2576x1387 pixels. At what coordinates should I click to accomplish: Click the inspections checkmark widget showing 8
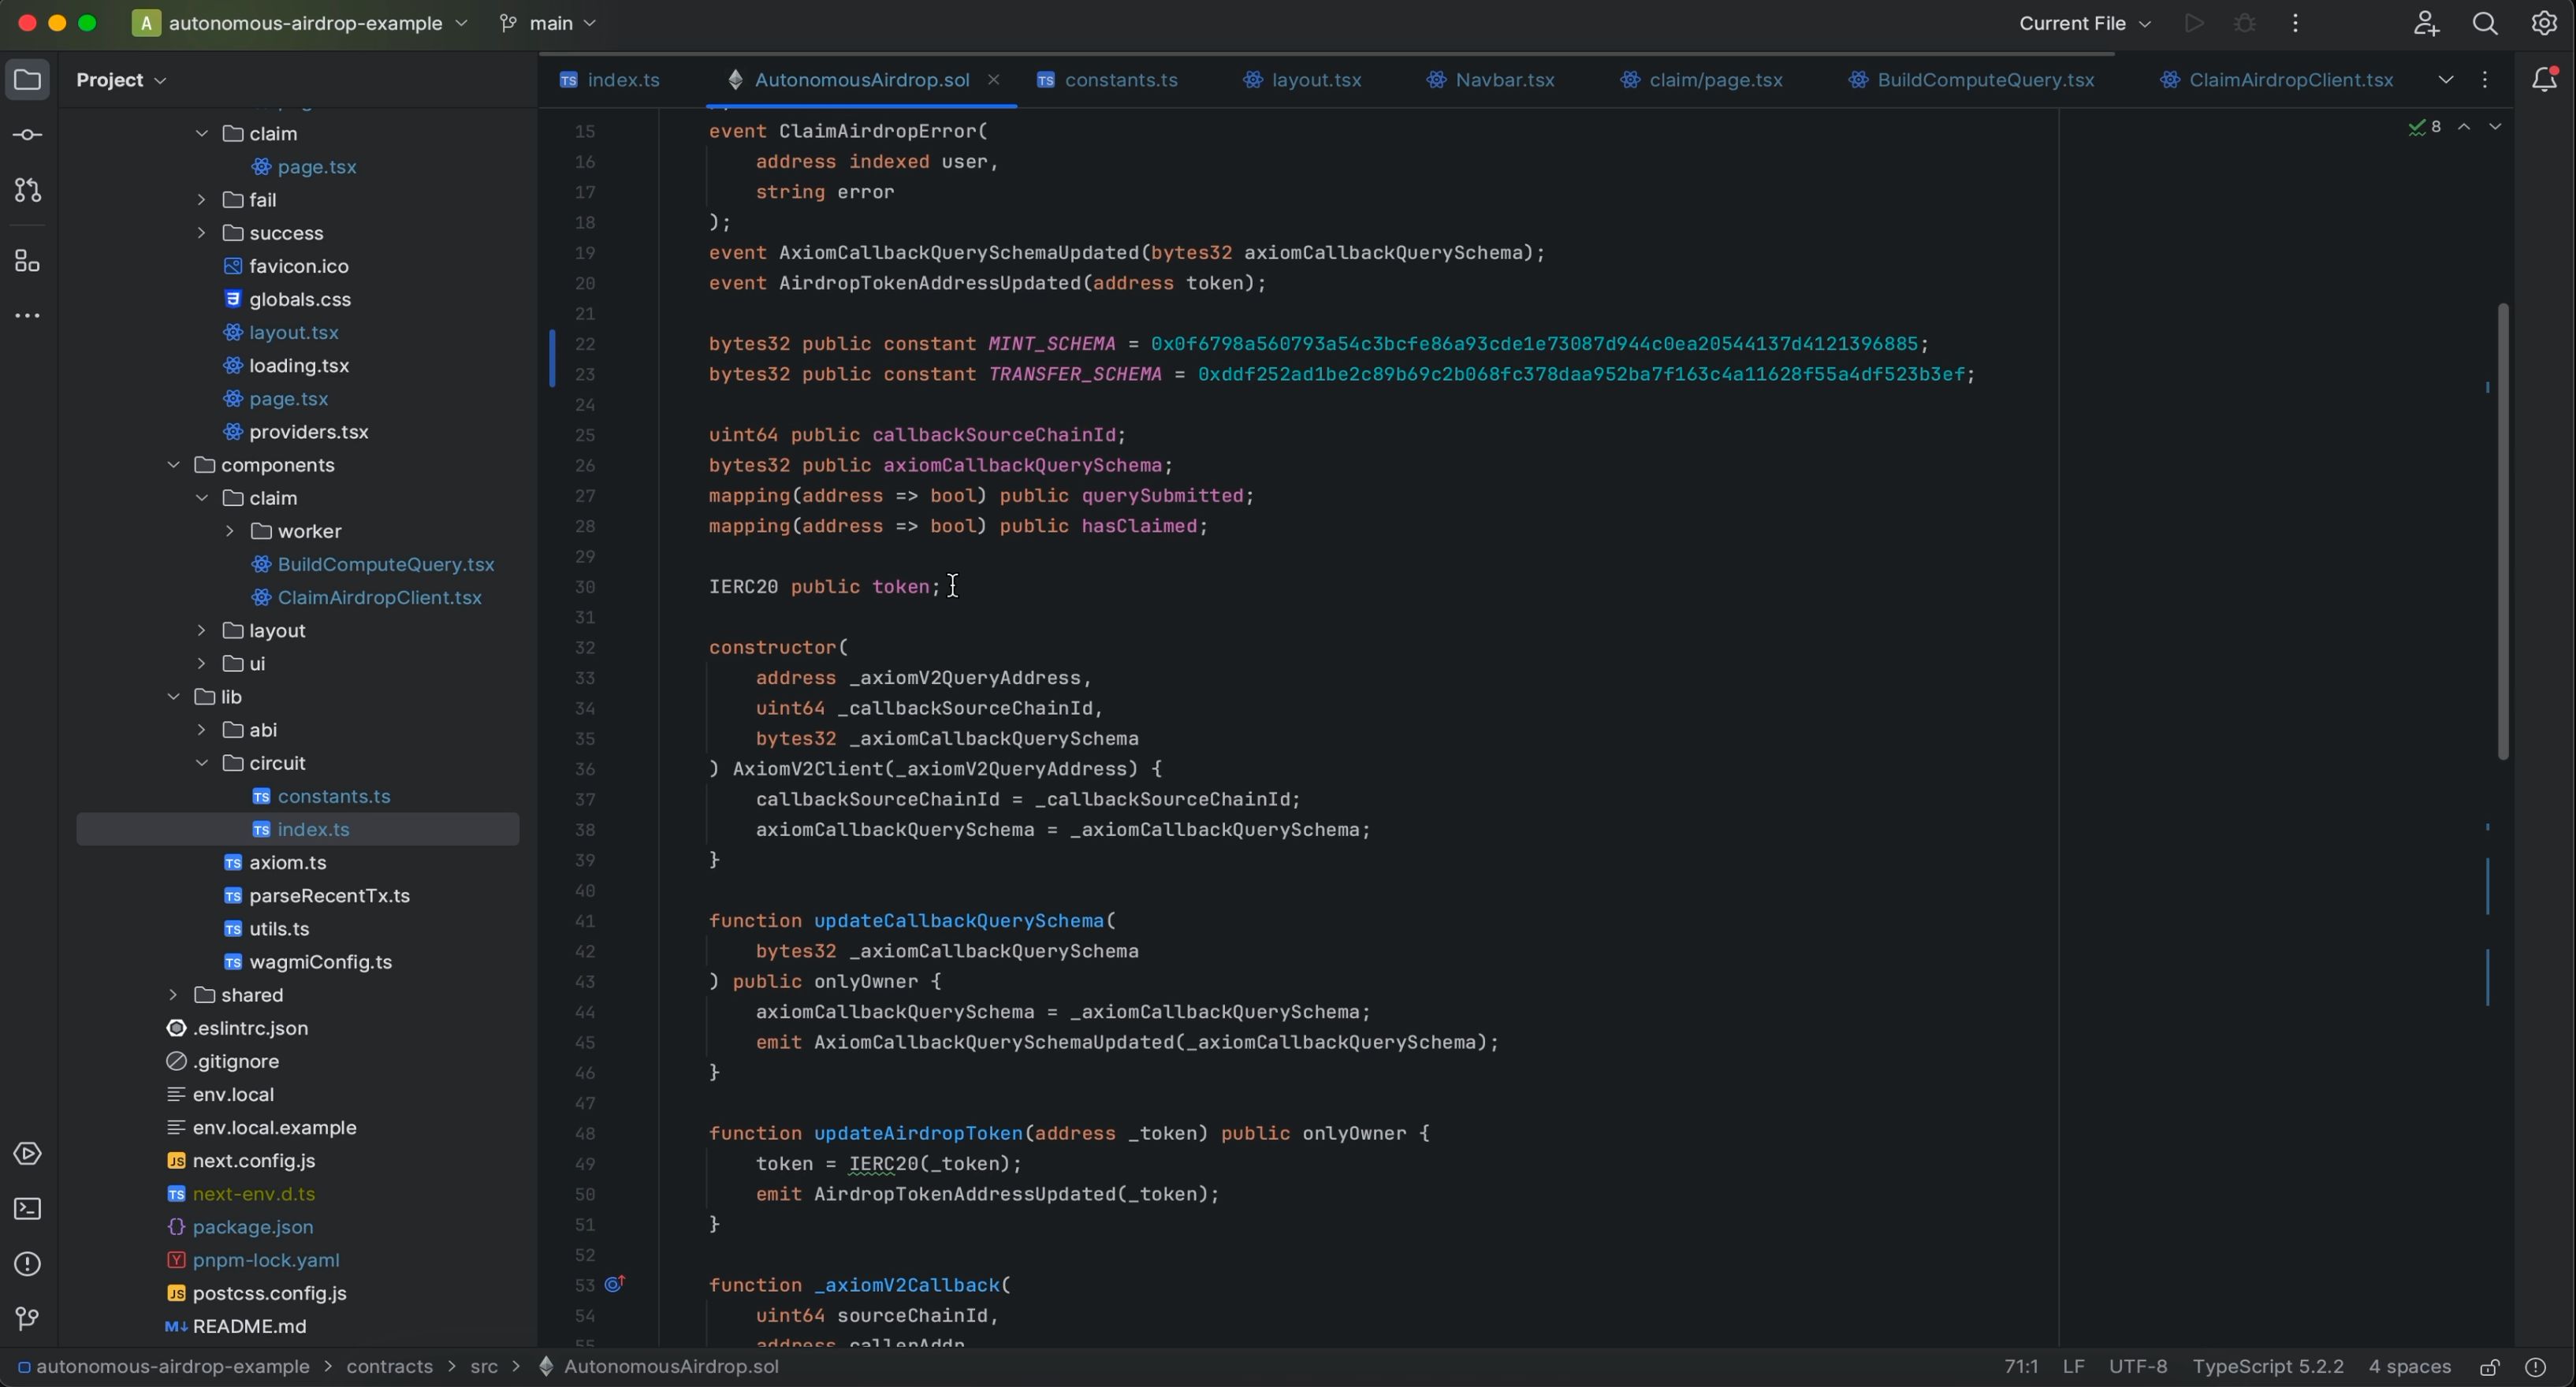click(x=2425, y=127)
